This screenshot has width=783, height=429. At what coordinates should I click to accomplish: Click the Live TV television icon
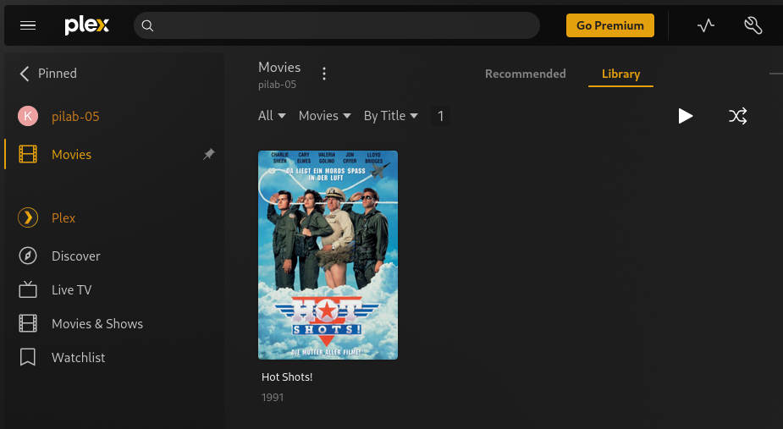coord(28,289)
